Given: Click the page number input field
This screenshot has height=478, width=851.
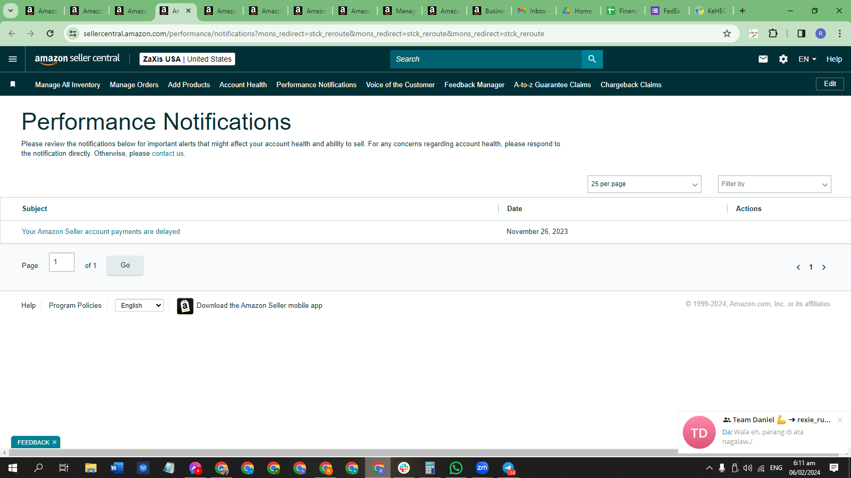Looking at the screenshot, I should tap(62, 262).
